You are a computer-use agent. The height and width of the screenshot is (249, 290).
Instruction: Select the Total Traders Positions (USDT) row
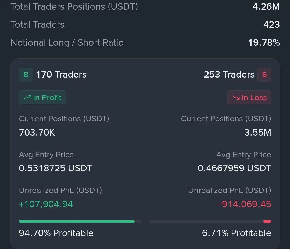145,7
